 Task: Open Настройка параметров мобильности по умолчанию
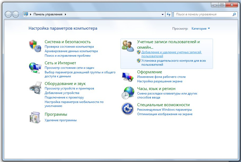point(74,104)
